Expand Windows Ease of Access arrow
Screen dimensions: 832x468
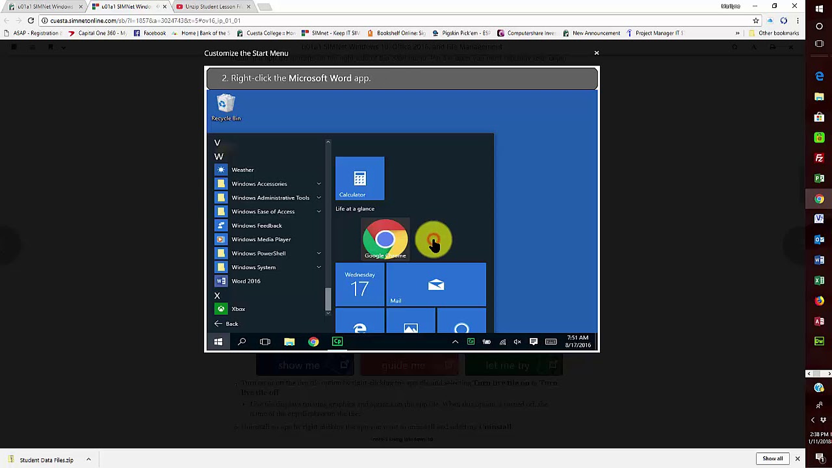click(x=318, y=212)
